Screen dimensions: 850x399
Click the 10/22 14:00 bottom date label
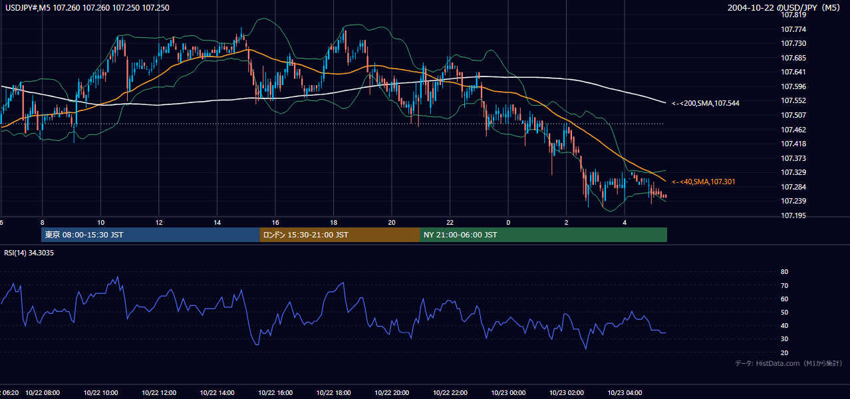217,393
